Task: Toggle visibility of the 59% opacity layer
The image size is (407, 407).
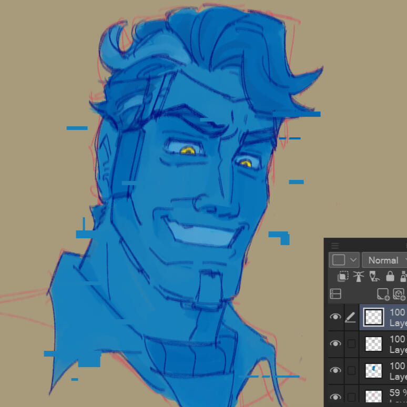Action: click(x=335, y=396)
